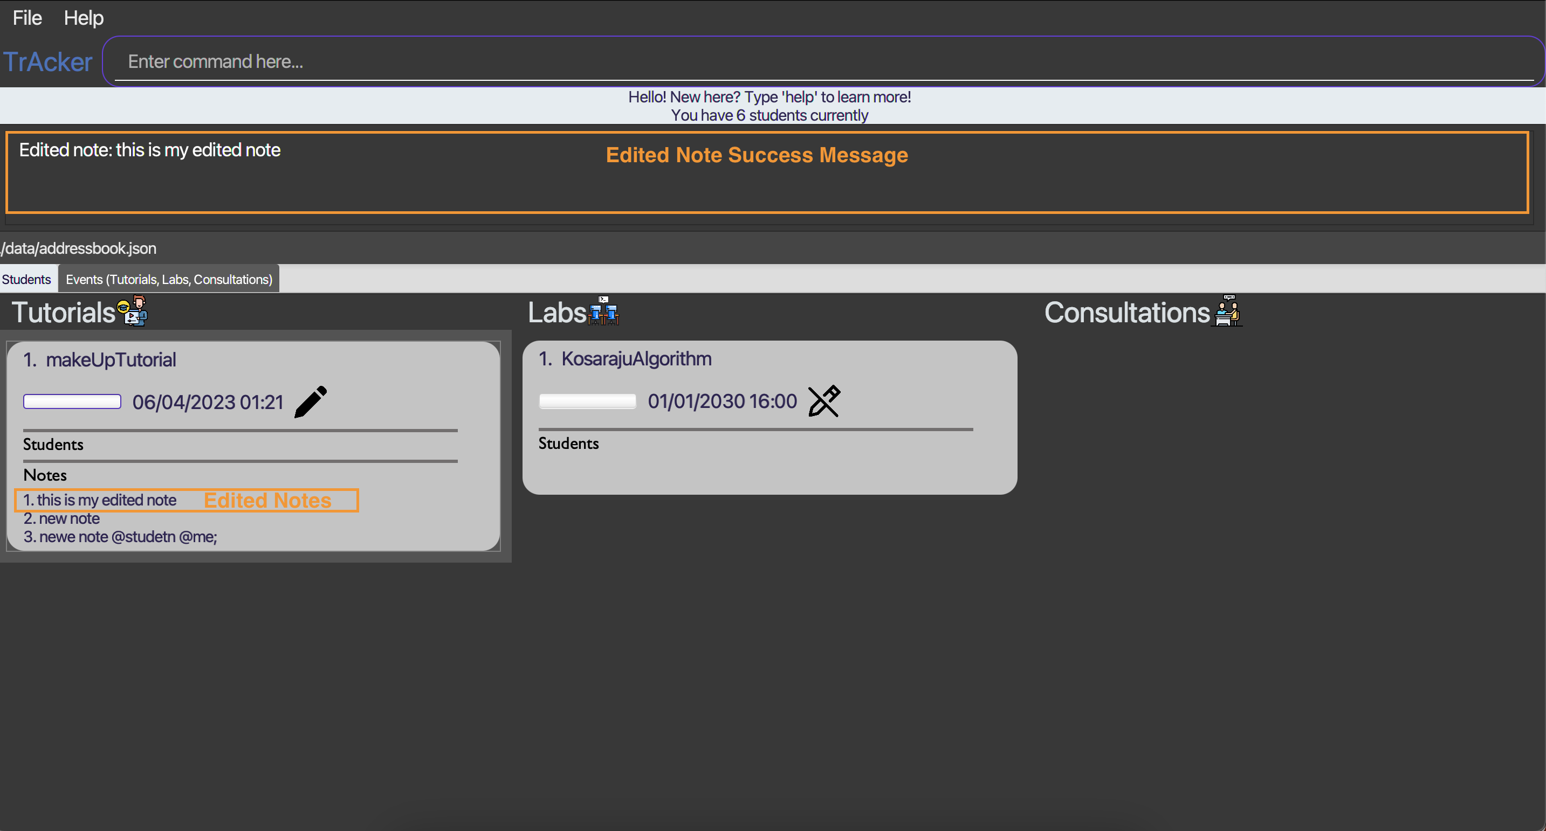
Task: Click the makeUpTutorial progress bar
Action: (x=72, y=401)
